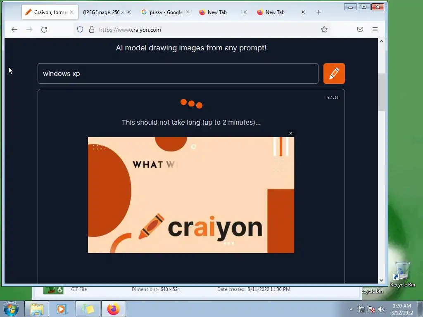Reload the Craiyon page
The height and width of the screenshot is (317, 423).
(44, 30)
